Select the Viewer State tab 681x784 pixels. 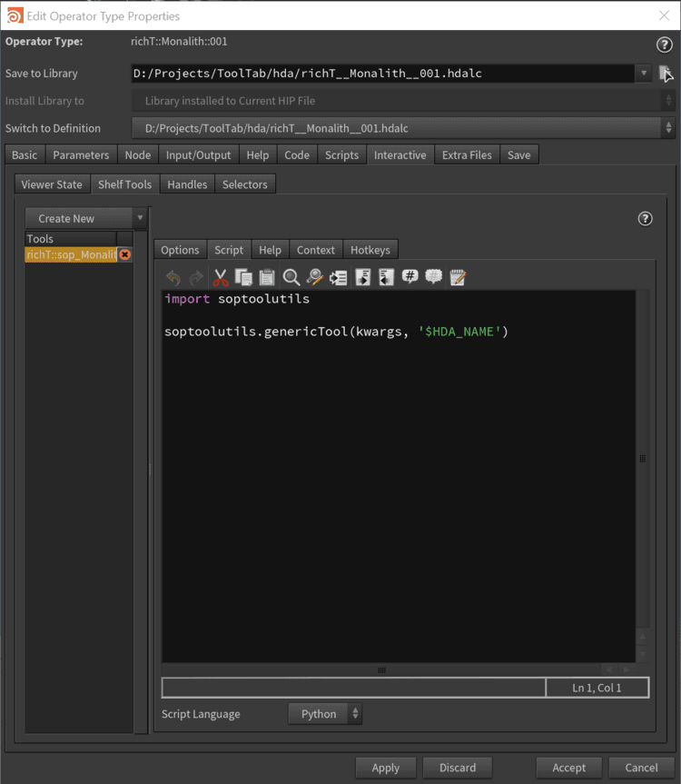tap(52, 184)
